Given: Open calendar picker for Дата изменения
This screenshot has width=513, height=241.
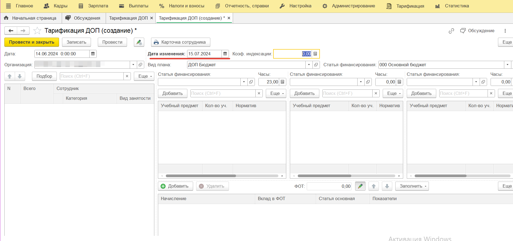Looking at the screenshot, I should pyautogui.click(x=225, y=54).
